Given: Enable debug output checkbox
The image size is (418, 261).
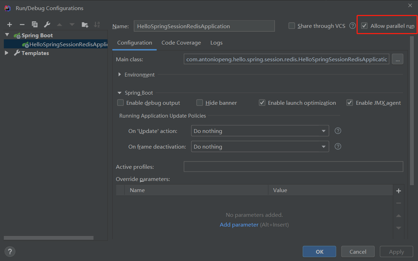Looking at the screenshot, I should (x=120, y=103).
